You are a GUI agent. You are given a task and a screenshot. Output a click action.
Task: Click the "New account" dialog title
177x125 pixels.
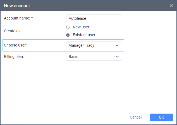click(17, 6)
